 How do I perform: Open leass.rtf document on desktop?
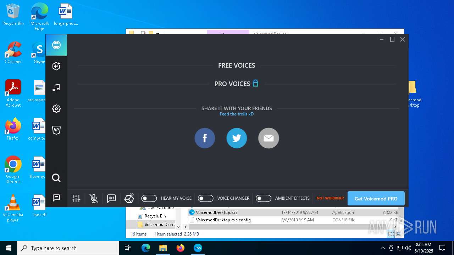[x=39, y=205]
